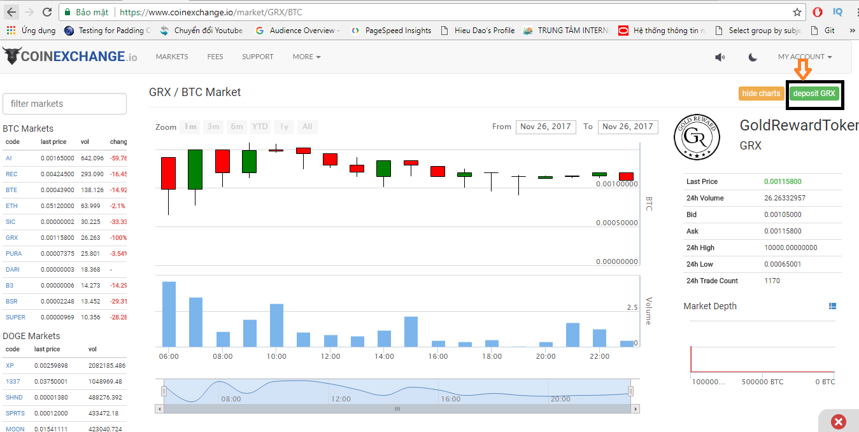This screenshot has height=432, width=859.
Task: Click the left handle of chart range slider
Action: coord(164,391)
